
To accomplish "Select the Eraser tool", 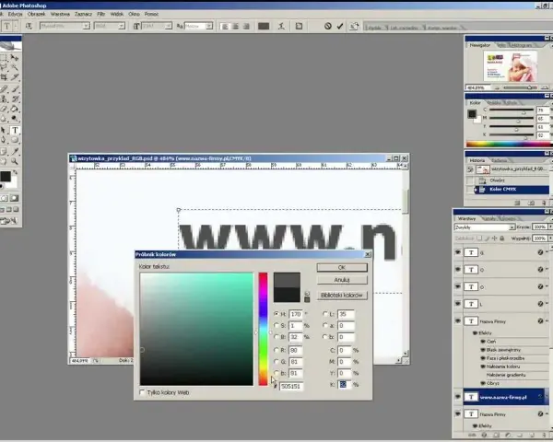I will (x=4, y=109).
